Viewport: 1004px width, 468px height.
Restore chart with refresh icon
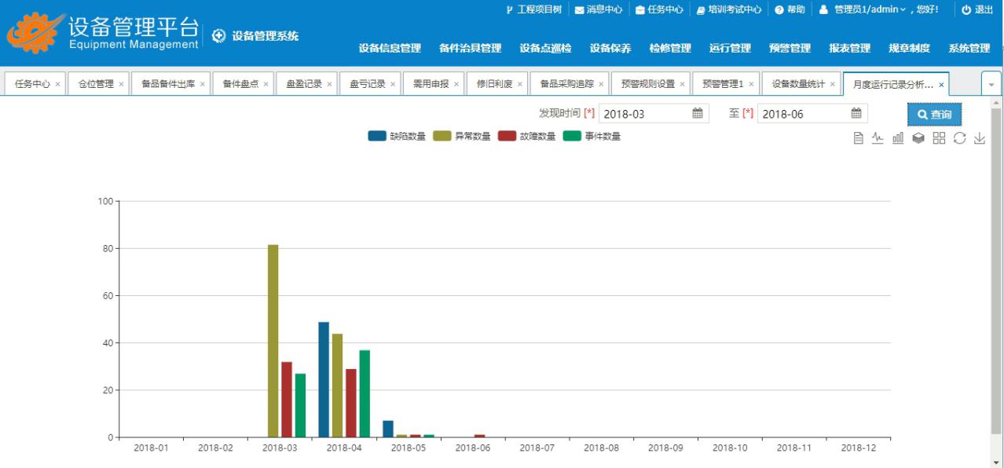click(959, 138)
